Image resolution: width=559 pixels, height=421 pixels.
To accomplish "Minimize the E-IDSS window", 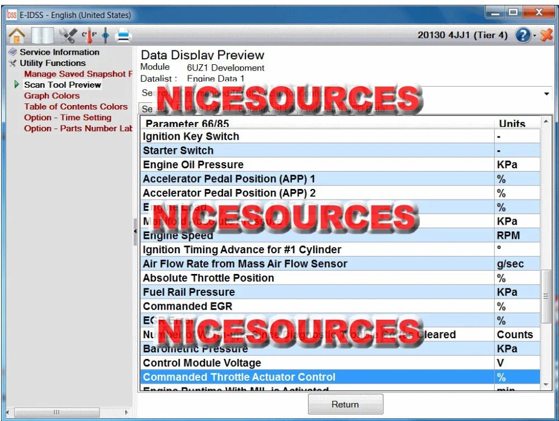I will [x=495, y=13].
